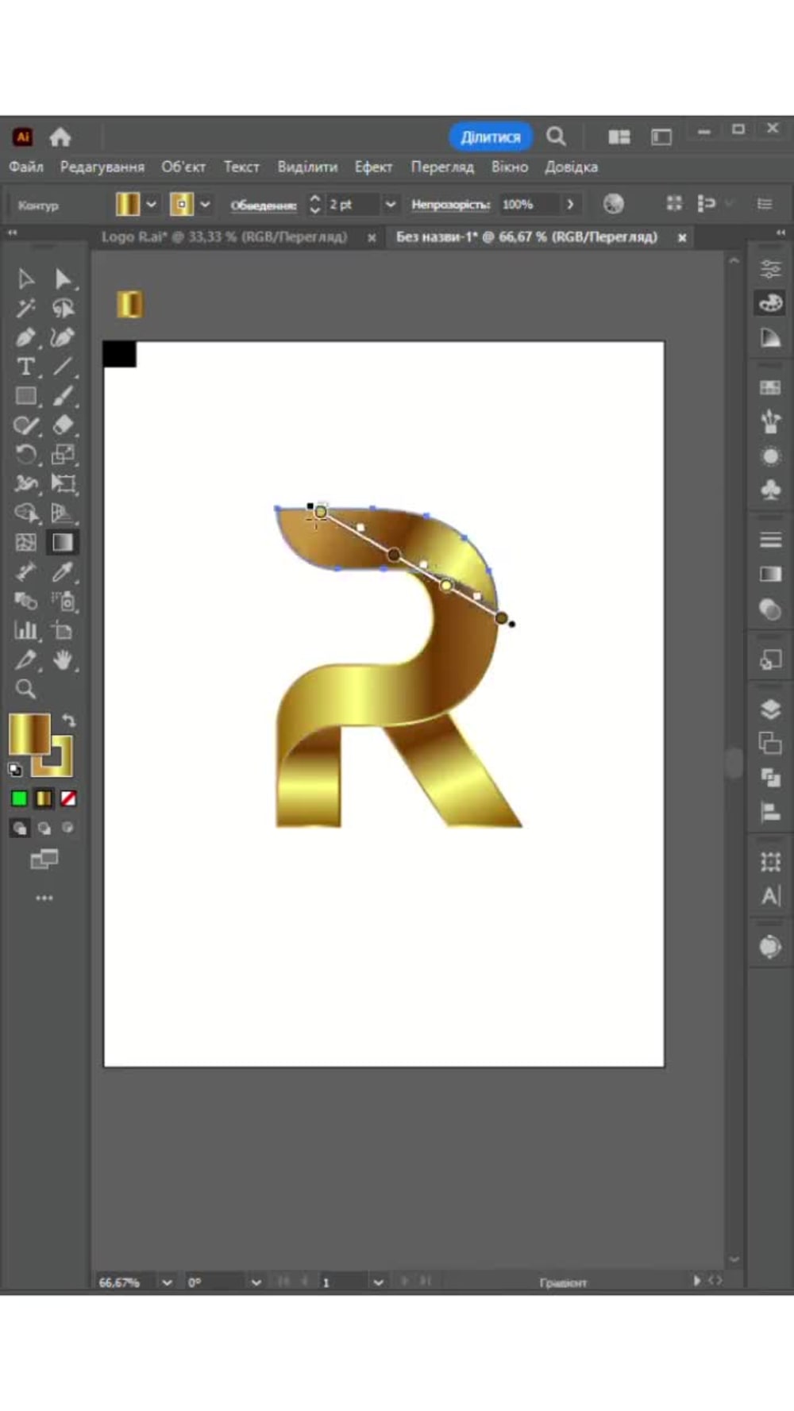Image resolution: width=794 pixels, height=1411 pixels.
Task: Select the Type tool
Action: (x=25, y=367)
